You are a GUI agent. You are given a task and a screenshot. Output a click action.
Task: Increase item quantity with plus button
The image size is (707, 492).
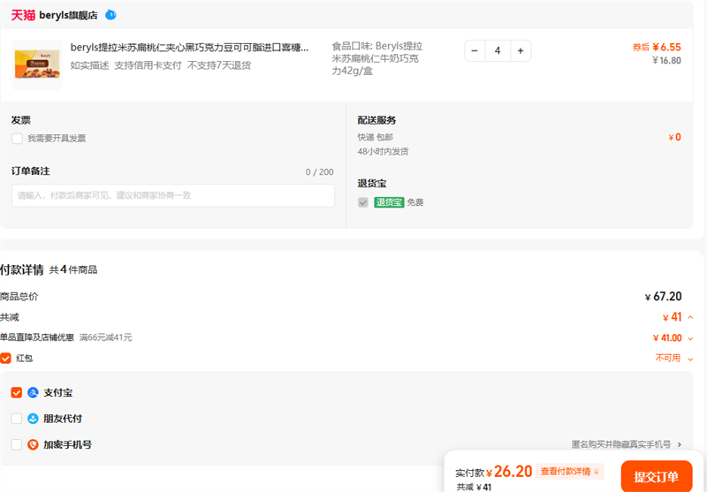pos(521,51)
